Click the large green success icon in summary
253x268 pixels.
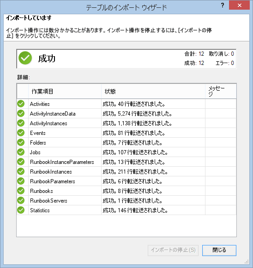25,58
